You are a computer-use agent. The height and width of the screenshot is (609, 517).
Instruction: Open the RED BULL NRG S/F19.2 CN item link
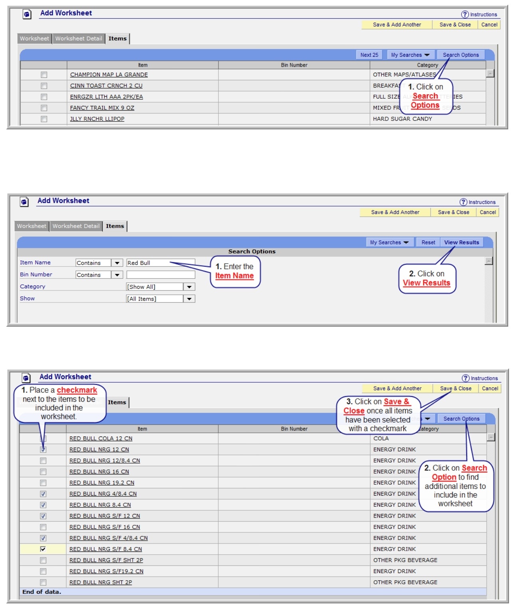coord(106,571)
